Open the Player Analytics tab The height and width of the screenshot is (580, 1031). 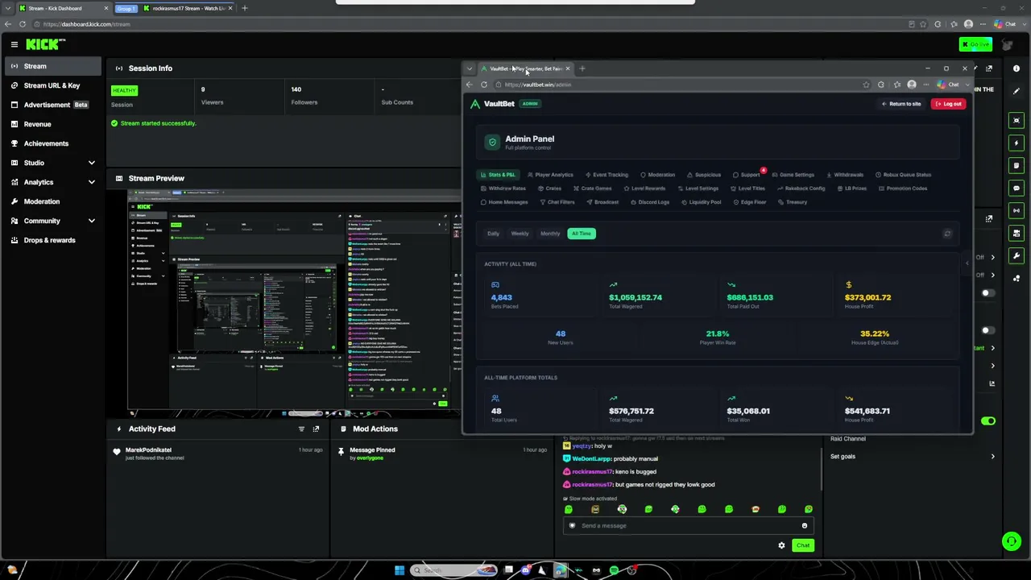tap(550, 175)
